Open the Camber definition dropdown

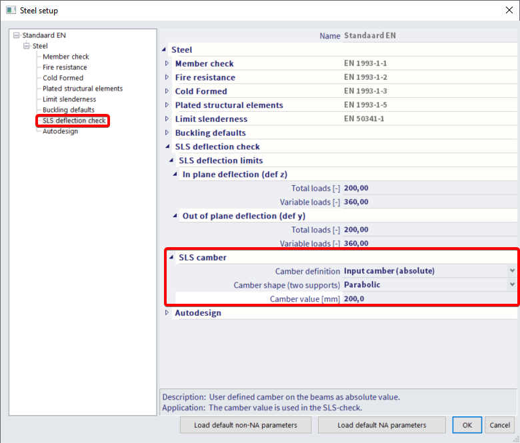[x=511, y=271]
